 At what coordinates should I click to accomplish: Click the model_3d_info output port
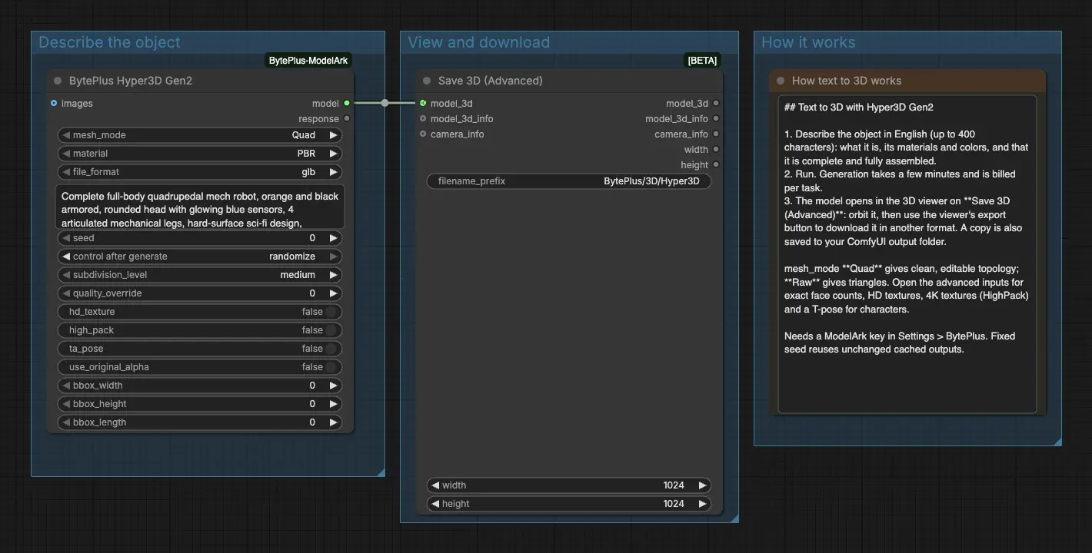click(716, 118)
